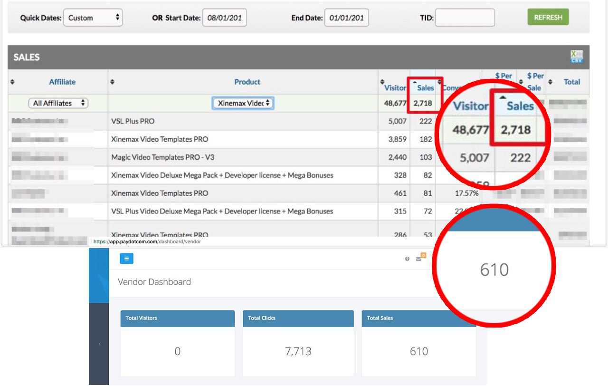Click the 222 sales cell
608x386 pixels.
426,121
